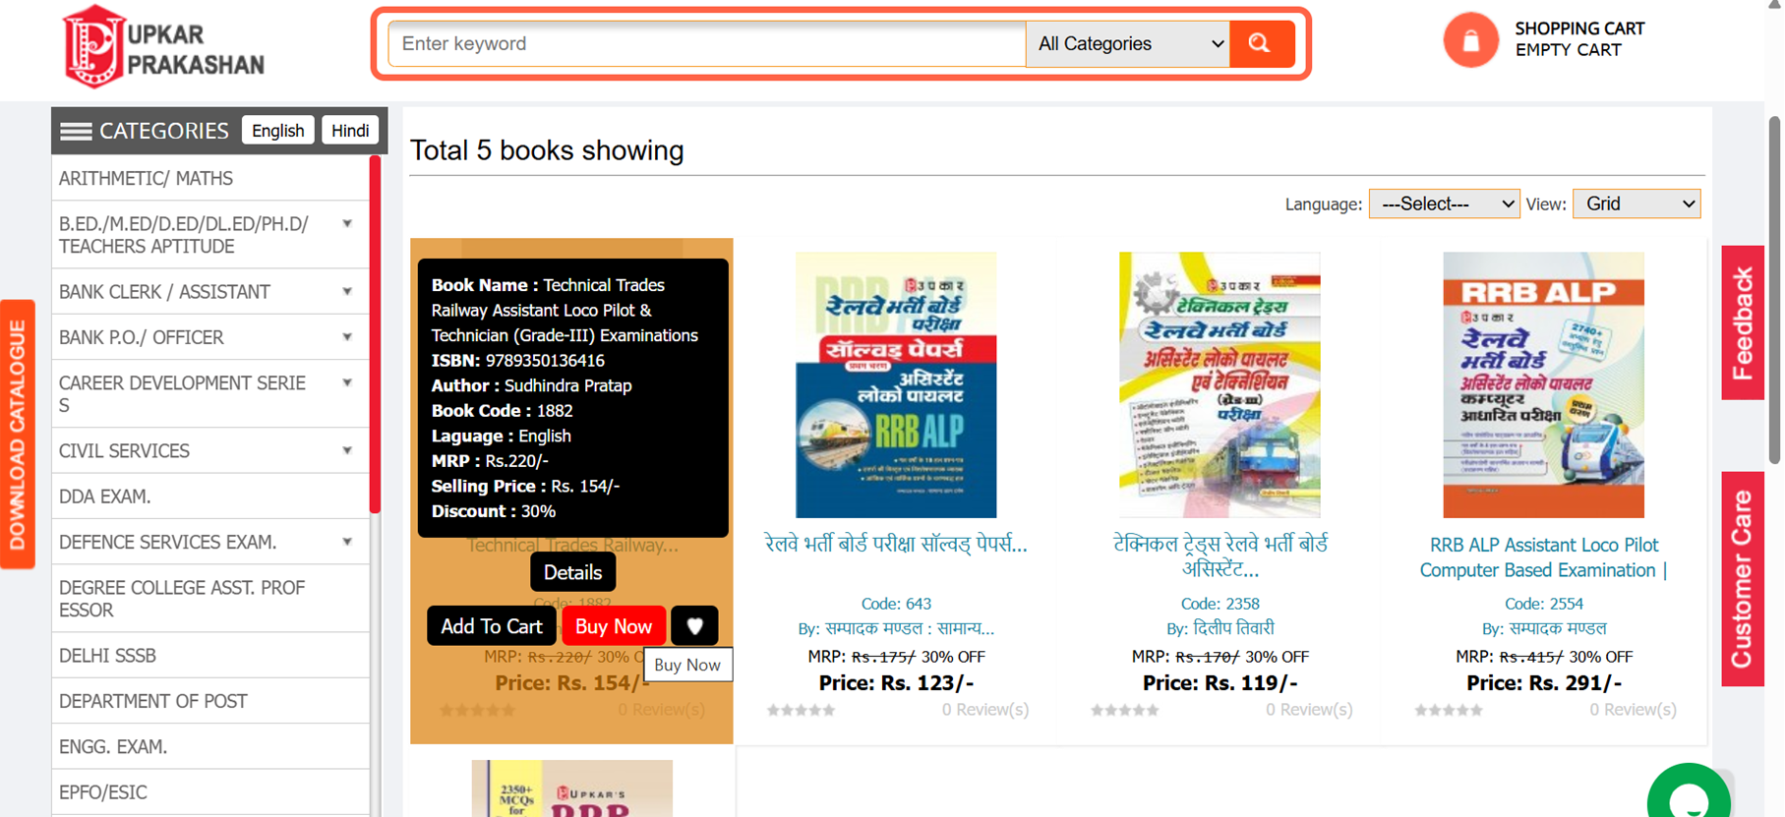Click the 'Code: 2554' text
1785x817 pixels.
point(1543,604)
